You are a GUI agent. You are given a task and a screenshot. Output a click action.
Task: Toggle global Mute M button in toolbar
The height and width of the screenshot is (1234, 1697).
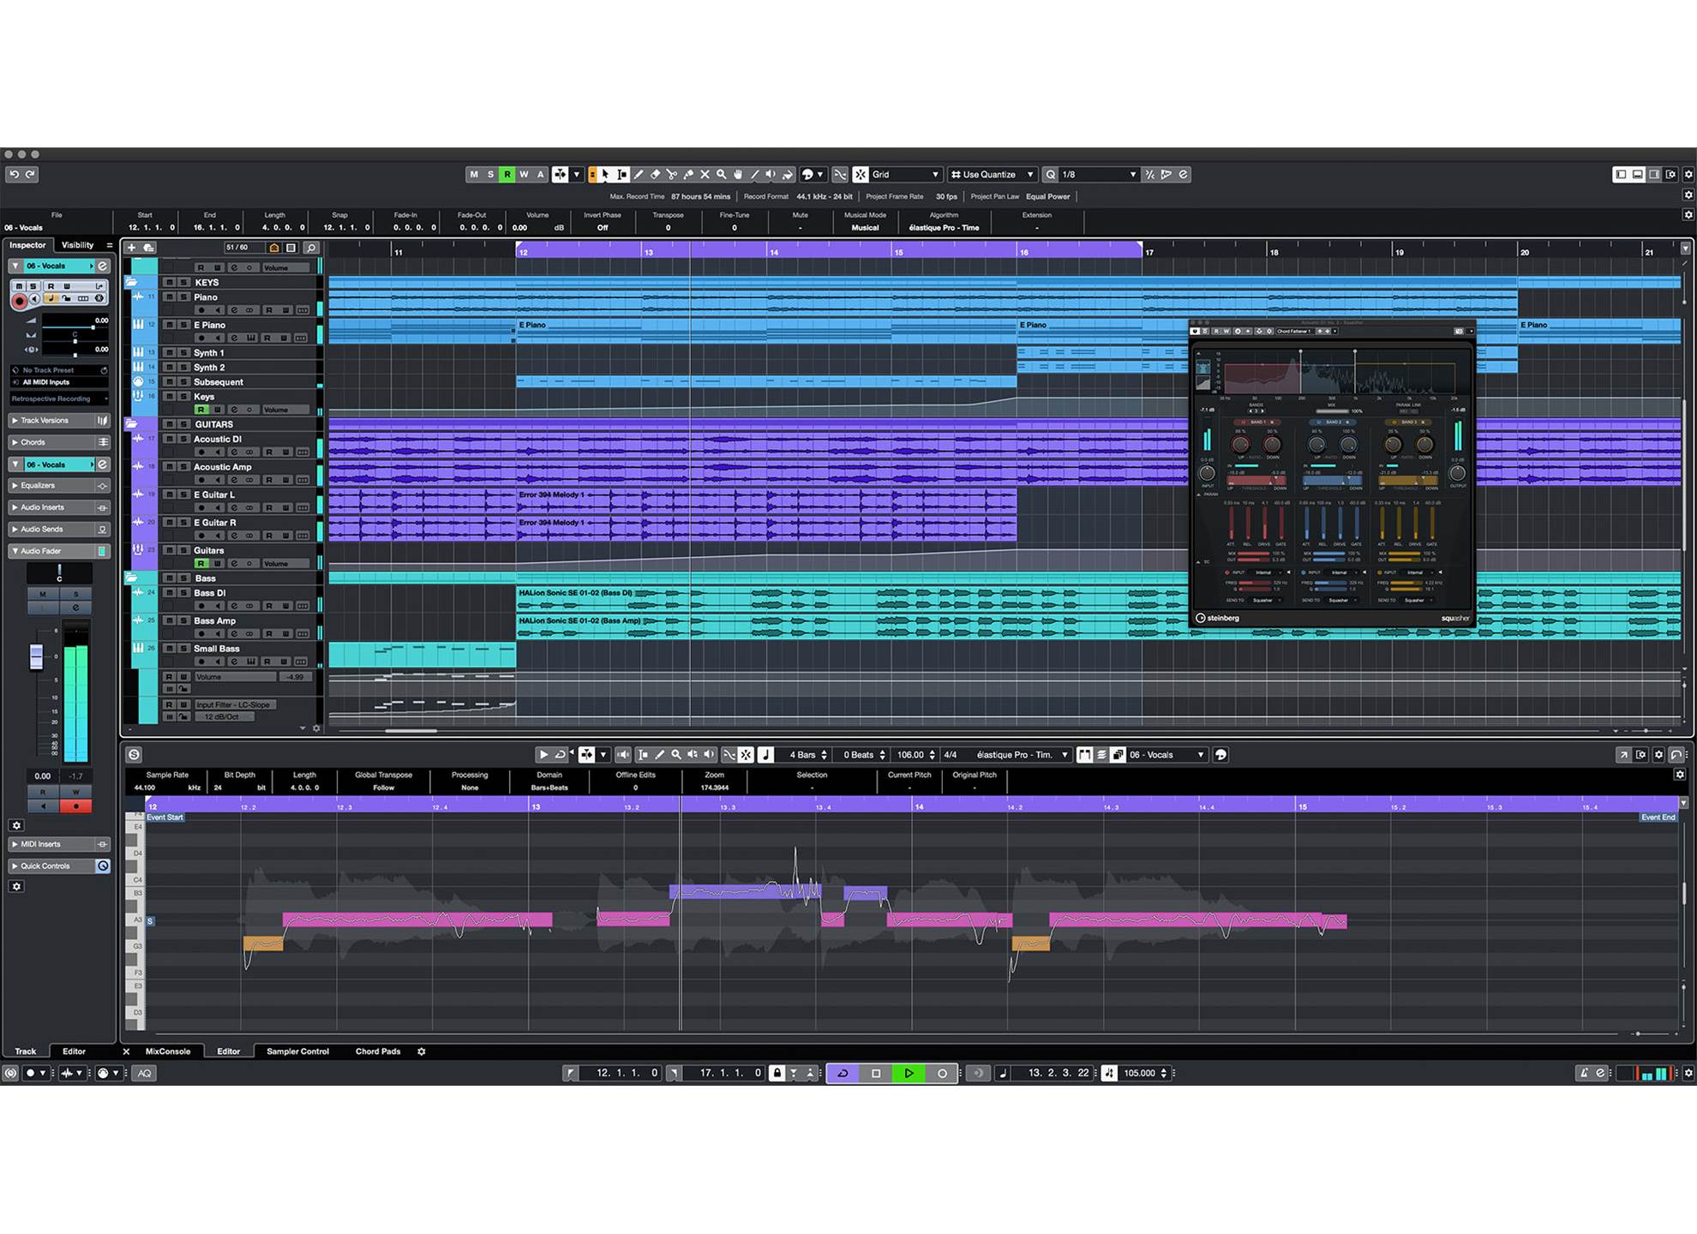point(474,174)
